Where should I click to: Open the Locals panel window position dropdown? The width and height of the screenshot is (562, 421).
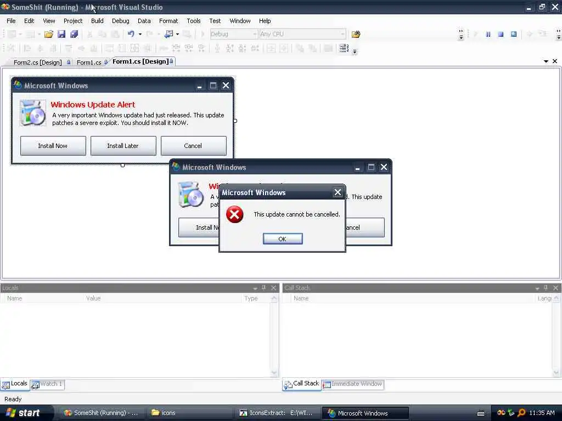click(x=255, y=288)
